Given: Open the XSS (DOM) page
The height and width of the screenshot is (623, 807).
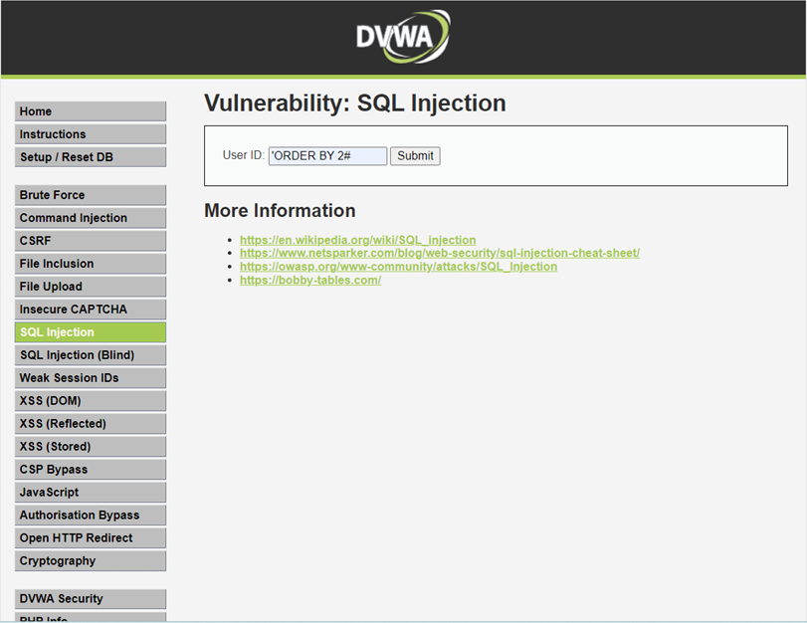Looking at the screenshot, I should tap(91, 401).
